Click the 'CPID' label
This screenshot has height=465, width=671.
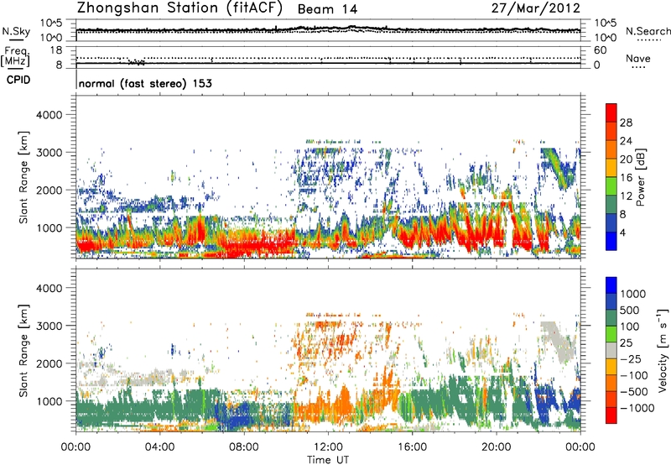pos(18,80)
